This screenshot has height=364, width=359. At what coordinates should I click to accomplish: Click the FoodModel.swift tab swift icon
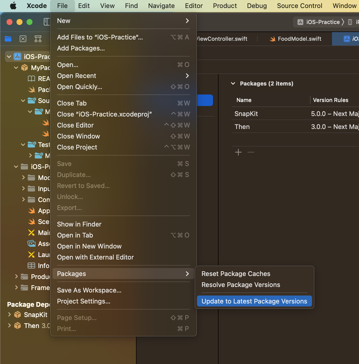(x=272, y=39)
